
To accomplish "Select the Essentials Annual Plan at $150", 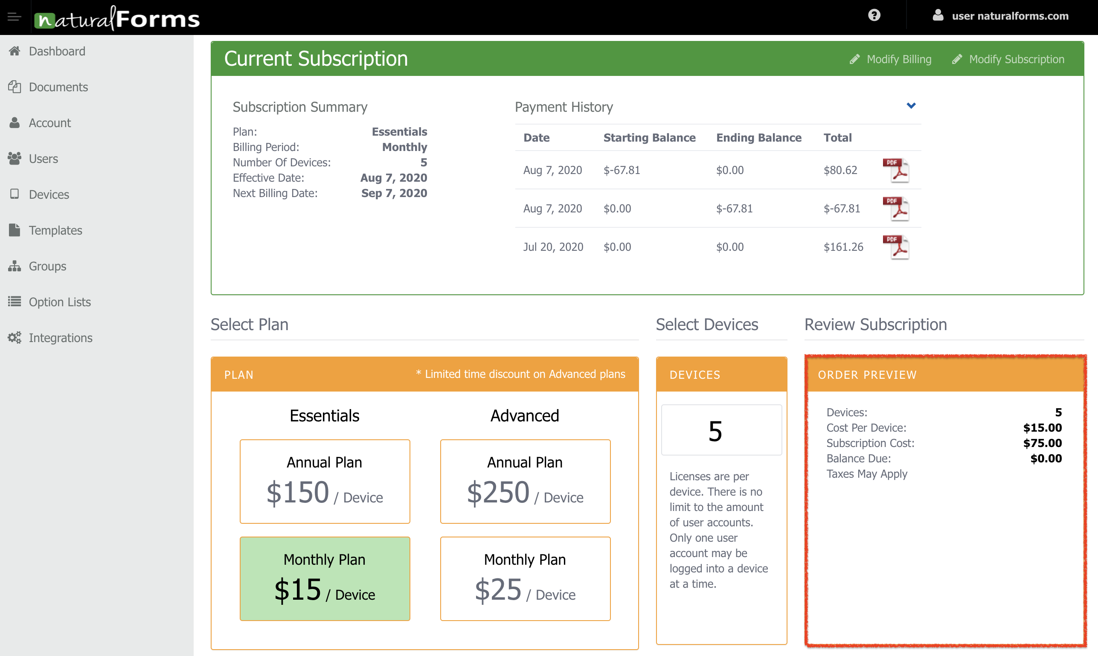I will tap(325, 481).
